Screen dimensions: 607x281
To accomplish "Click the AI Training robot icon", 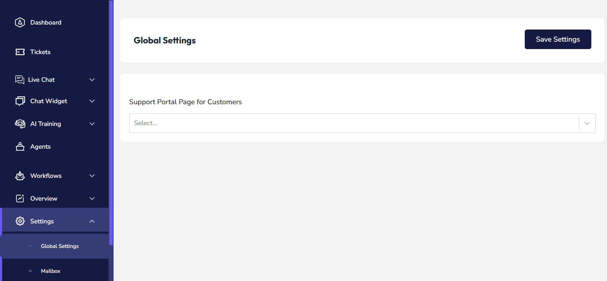I will (20, 124).
